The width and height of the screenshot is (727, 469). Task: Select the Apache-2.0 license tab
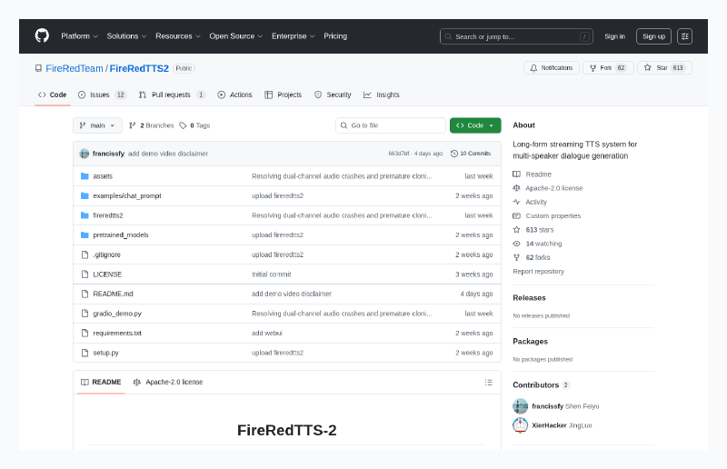(x=168, y=382)
